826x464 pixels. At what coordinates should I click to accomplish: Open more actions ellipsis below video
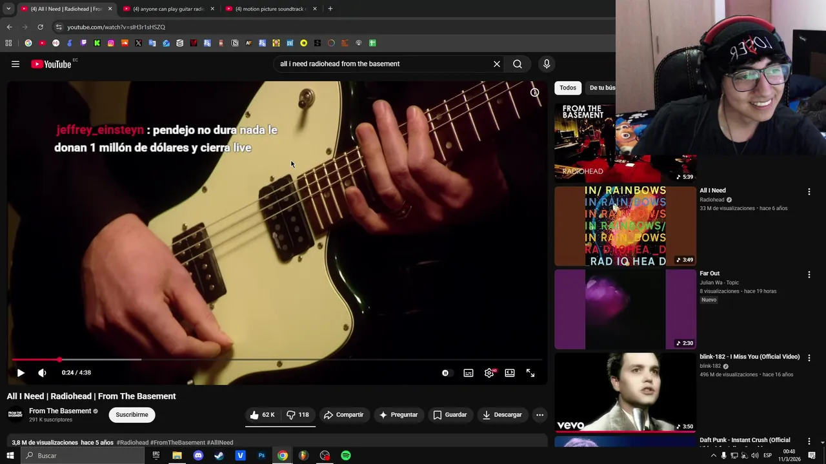540,414
